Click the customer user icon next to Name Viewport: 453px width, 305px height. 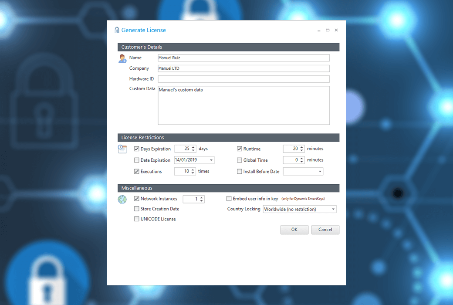[122, 58]
